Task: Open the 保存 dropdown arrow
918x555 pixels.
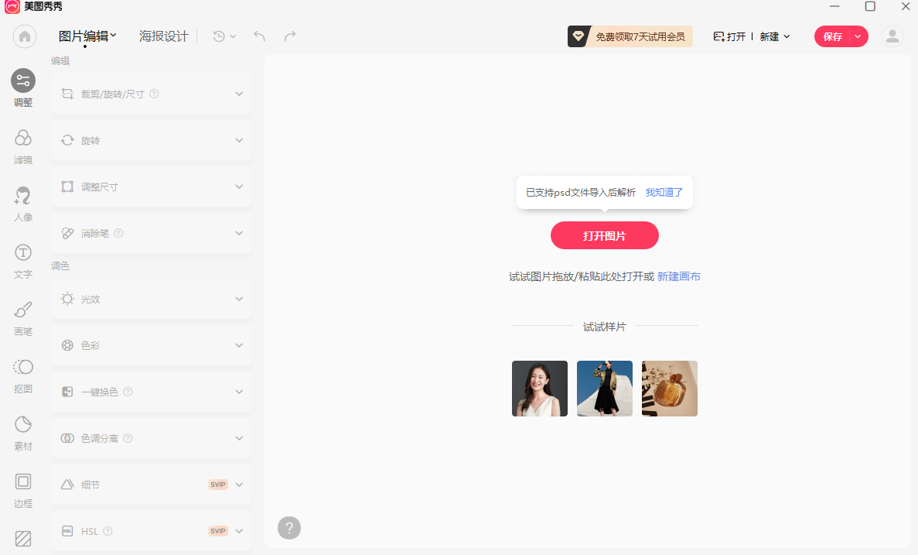Action: point(857,36)
